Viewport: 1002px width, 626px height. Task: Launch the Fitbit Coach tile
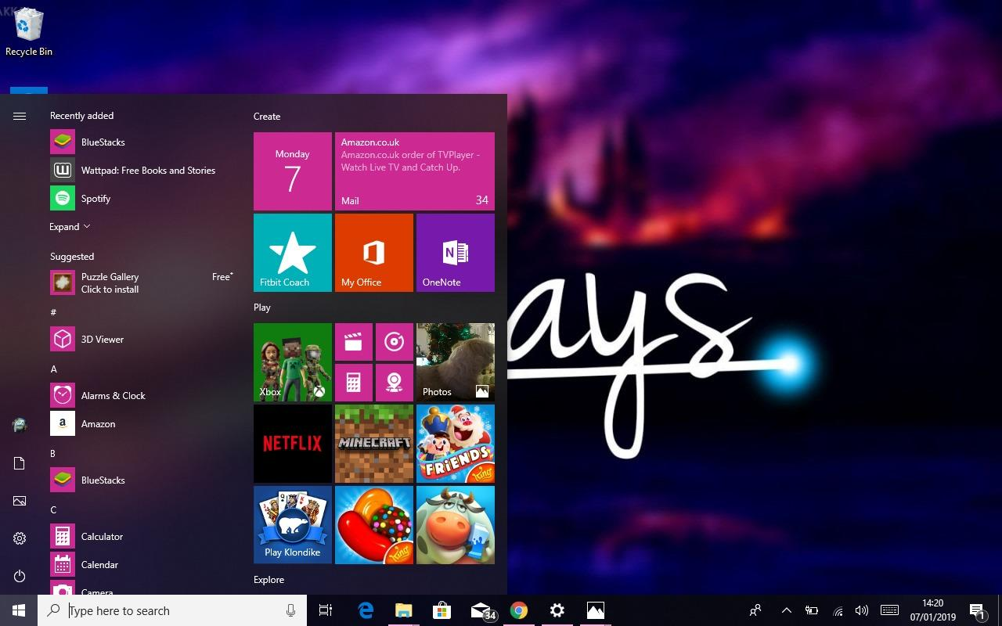pyautogui.click(x=293, y=253)
